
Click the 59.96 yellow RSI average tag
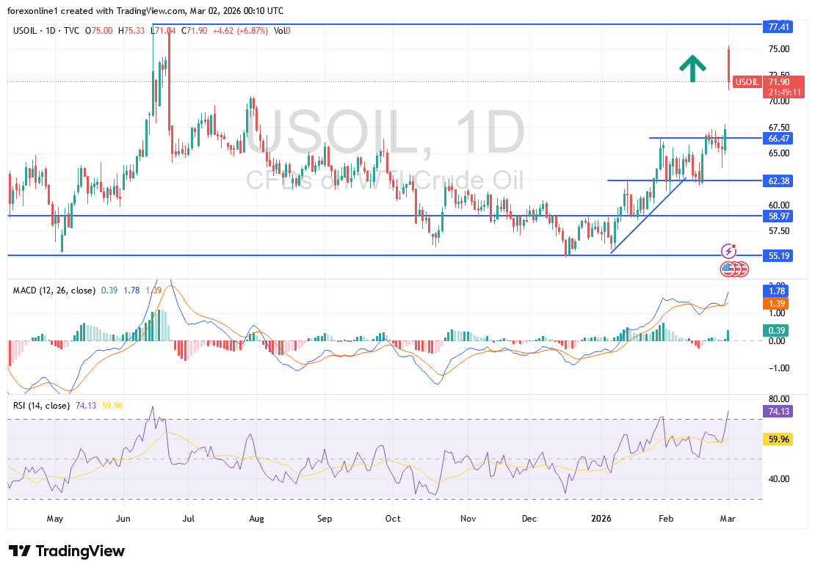pyautogui.click(x=778, y=439)
